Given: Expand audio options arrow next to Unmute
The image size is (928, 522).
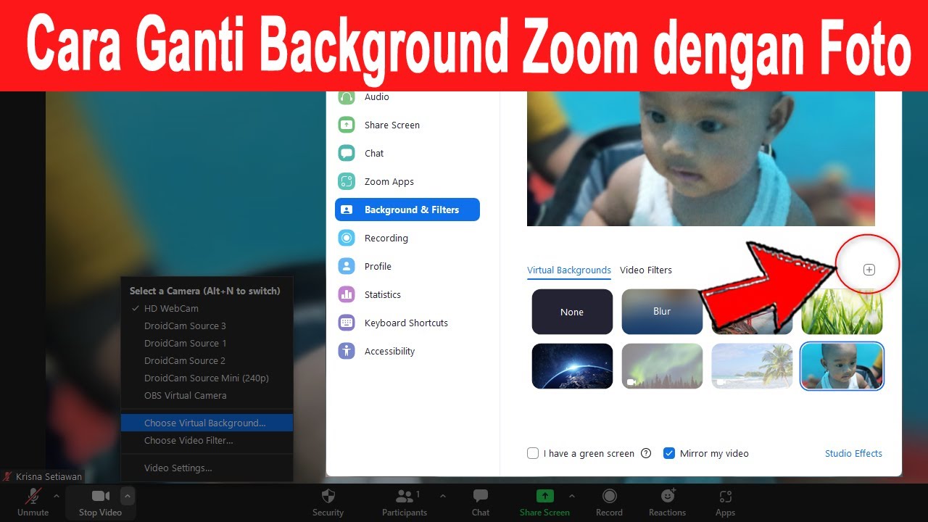Looking at the screenshot, I should 57,496.
